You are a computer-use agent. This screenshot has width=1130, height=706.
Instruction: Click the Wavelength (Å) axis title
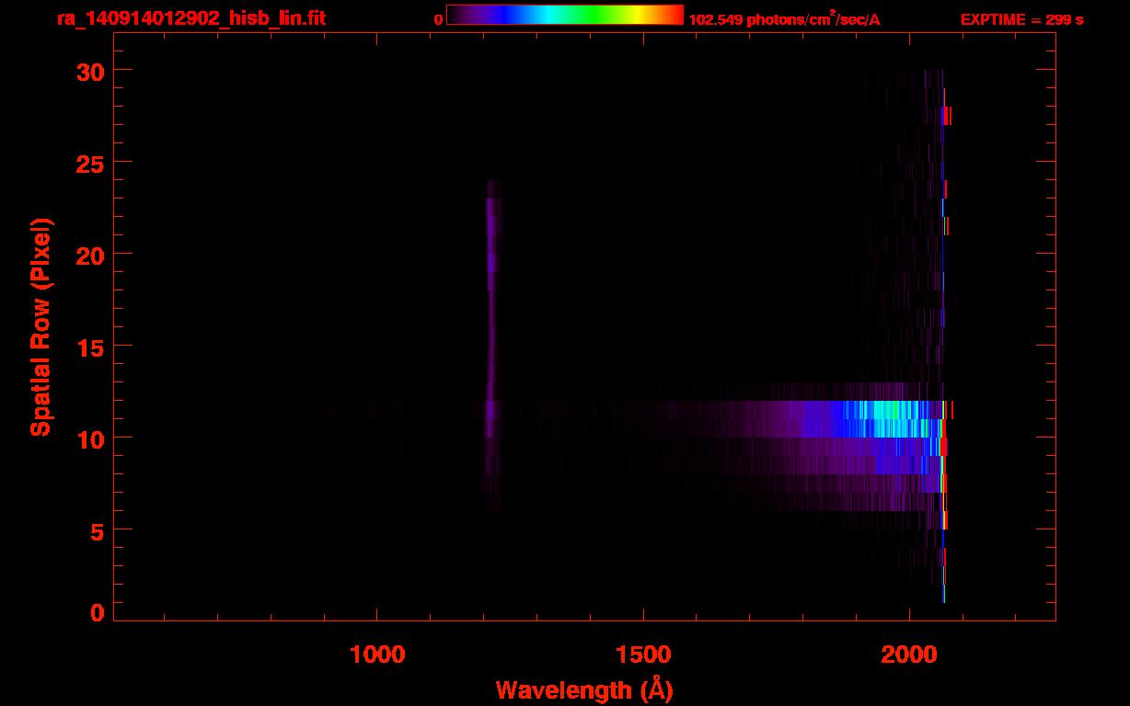coord(583,689)
